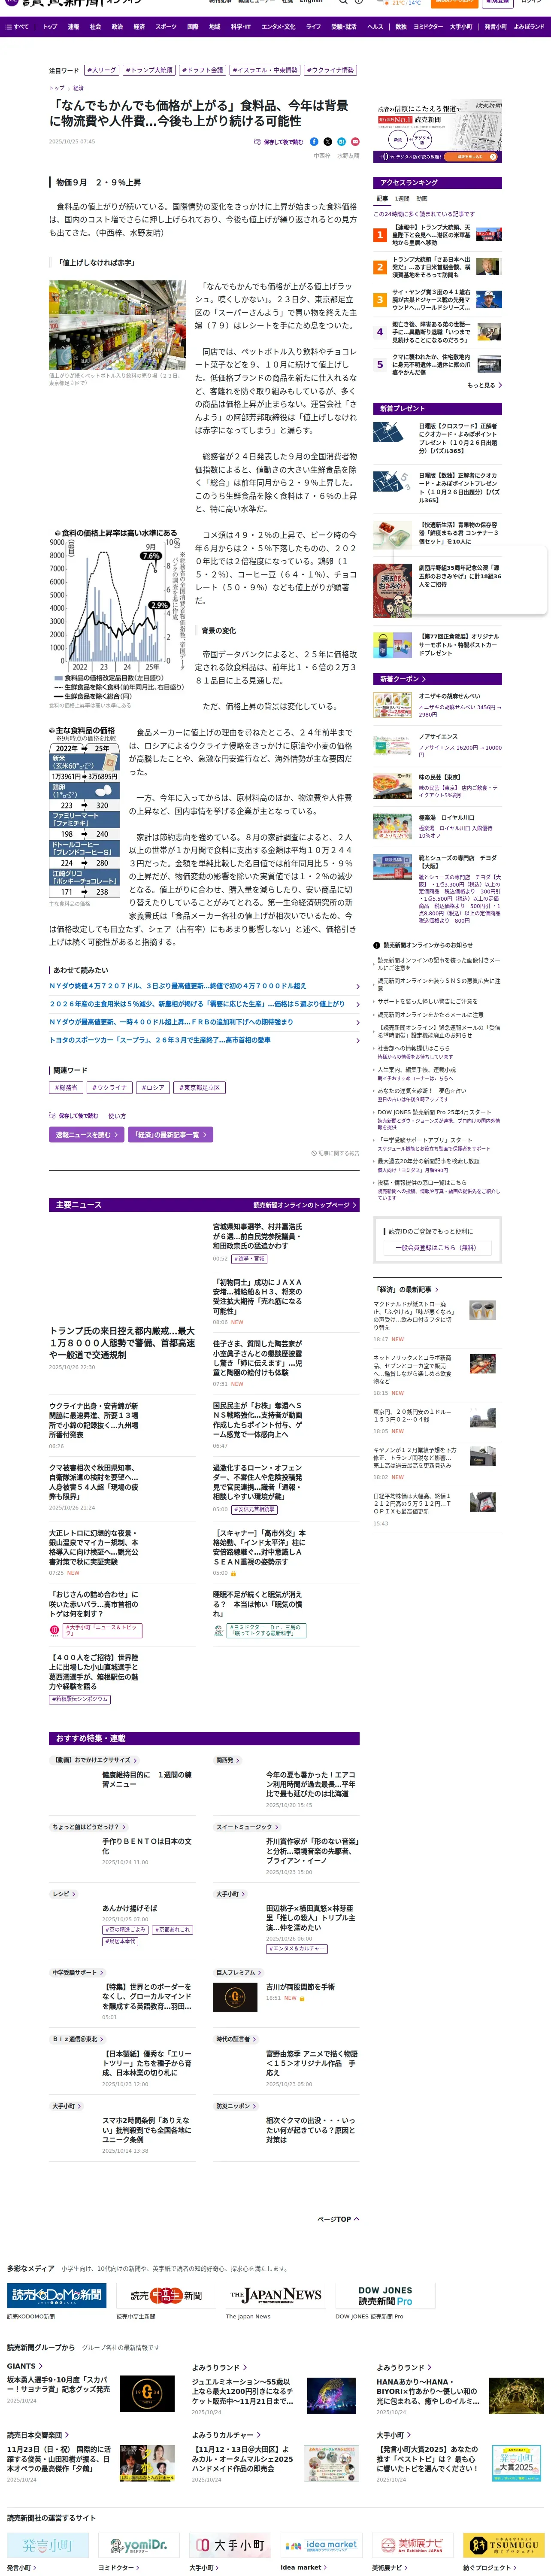The width and height of the screenshot is (551, 2576).
Task: Click rank 1 badge in access ranking
Action: coord(380,235)
